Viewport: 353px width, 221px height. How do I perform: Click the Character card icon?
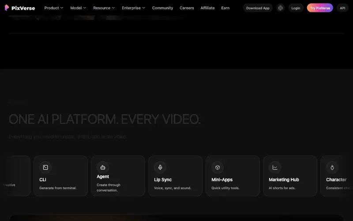(332, 168)
